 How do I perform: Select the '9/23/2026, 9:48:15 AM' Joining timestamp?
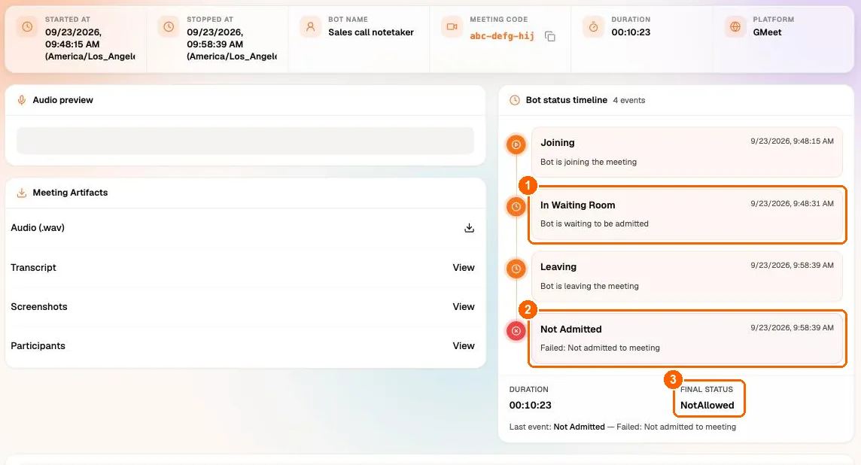point(792,141)
